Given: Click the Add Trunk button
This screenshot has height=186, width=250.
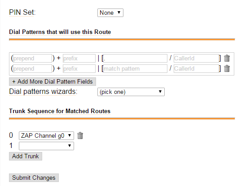Looking at the screenshot, I should 26,156.
